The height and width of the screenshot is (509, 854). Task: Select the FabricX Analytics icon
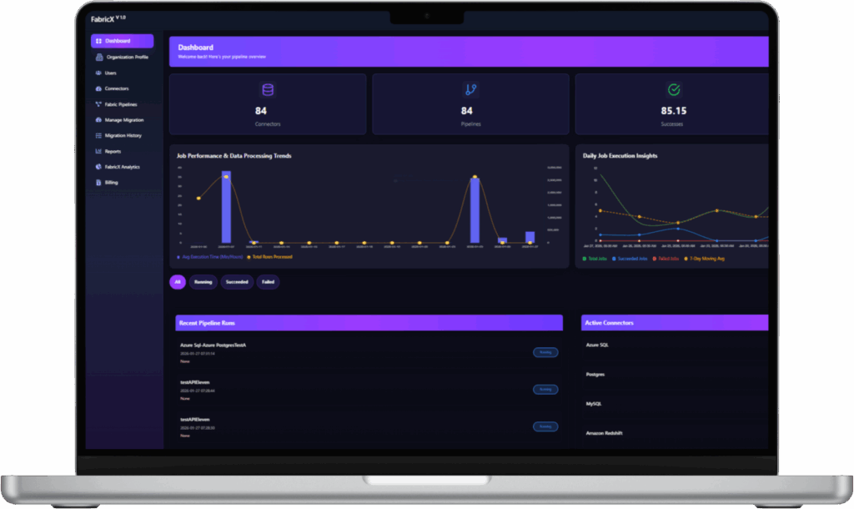tap(98, 167)
